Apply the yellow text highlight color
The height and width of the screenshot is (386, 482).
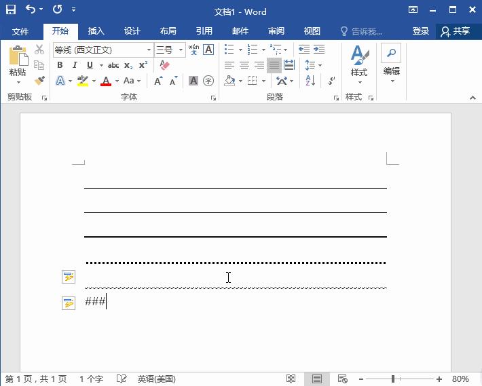click(82, 81)
